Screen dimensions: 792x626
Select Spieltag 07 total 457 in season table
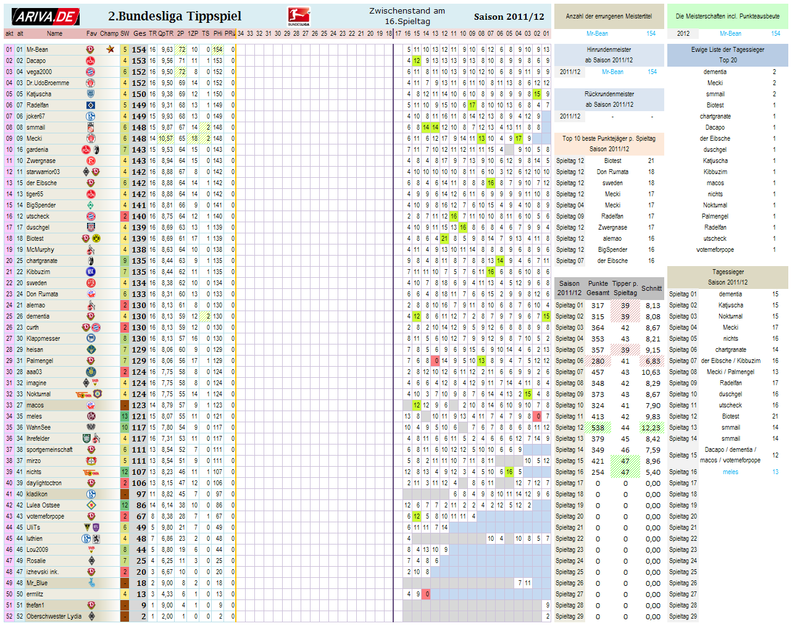pyautogui.click(x=598, y=372)
